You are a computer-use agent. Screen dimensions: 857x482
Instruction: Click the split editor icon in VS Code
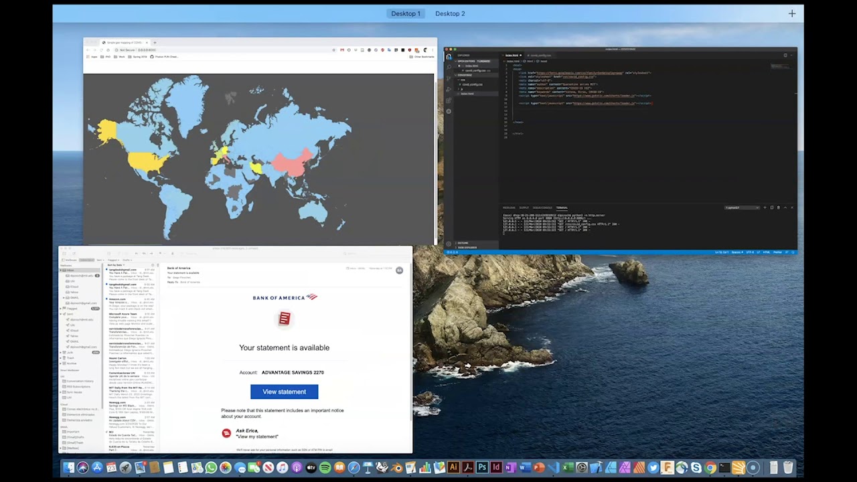[x=785, y=55]
